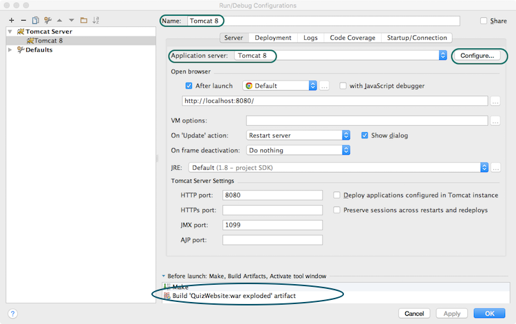Image resolution: width=516 pixels, height=324 pixels.
Task: Switch to the Code Coverage tab
Action: pos(352,38)
